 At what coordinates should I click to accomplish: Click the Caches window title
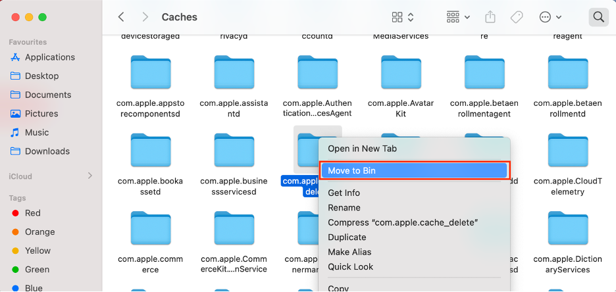pos(180,17)
